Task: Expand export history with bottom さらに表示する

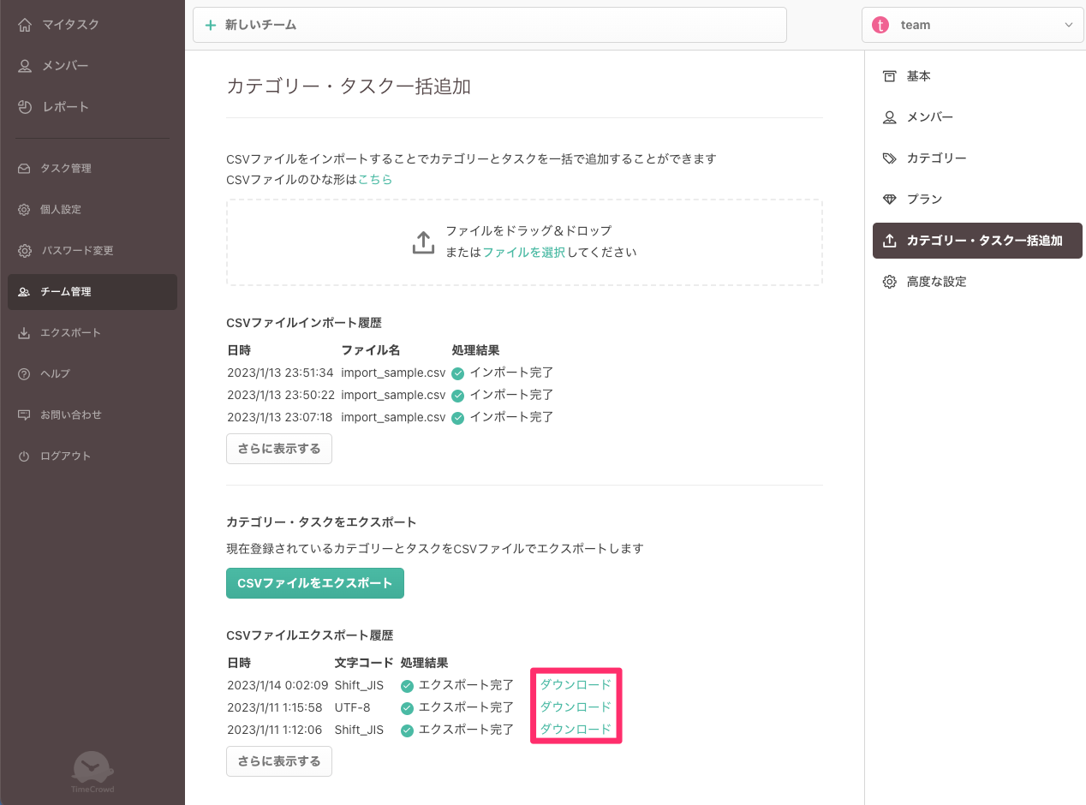Action: 278,761
